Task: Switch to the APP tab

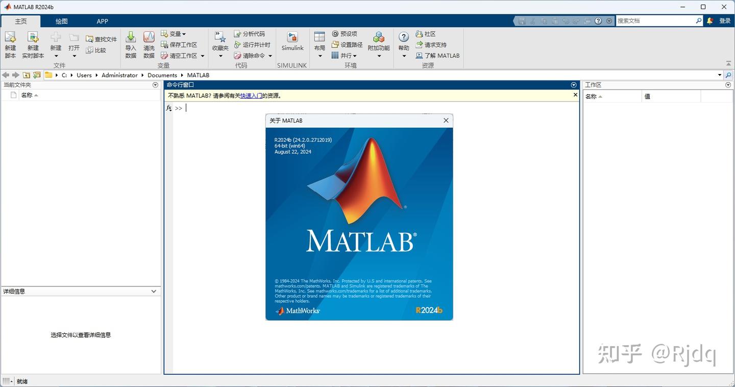Action: (102, 21)
